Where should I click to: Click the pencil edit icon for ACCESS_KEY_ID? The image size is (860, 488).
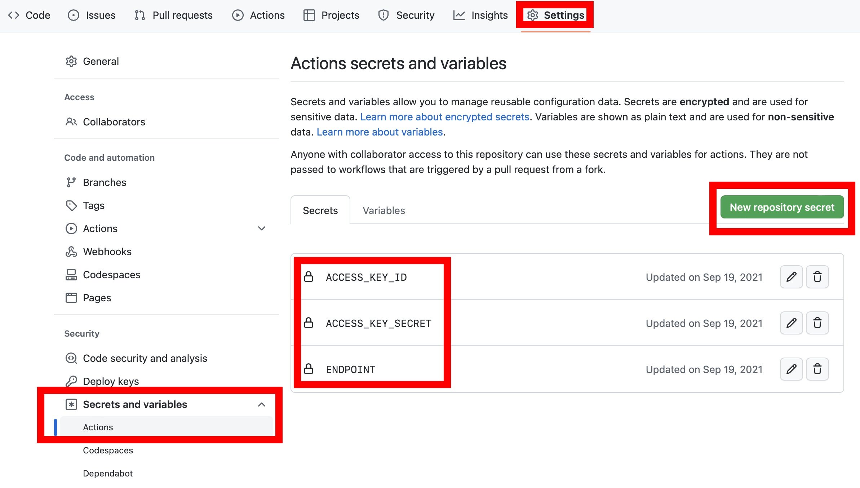click(x=791, y=277)
